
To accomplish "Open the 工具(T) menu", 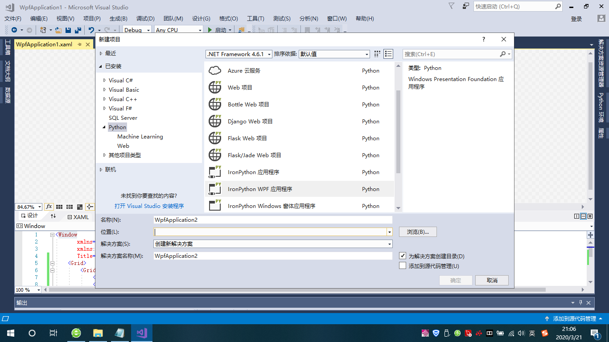I will 255,18.
